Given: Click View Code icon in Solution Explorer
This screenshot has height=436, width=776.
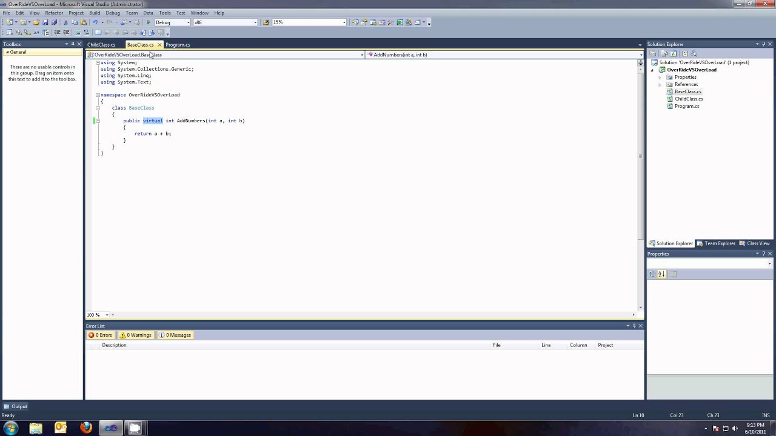Looking at the screenshot, I should click(684, 53).
